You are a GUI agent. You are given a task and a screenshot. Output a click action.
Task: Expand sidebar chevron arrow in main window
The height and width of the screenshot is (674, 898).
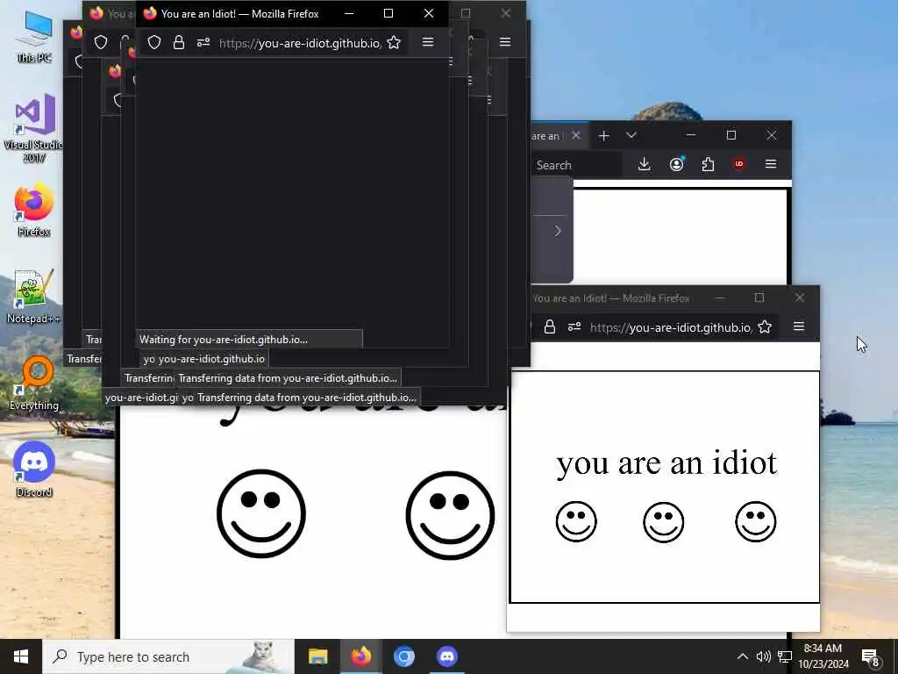coord(557,231)
